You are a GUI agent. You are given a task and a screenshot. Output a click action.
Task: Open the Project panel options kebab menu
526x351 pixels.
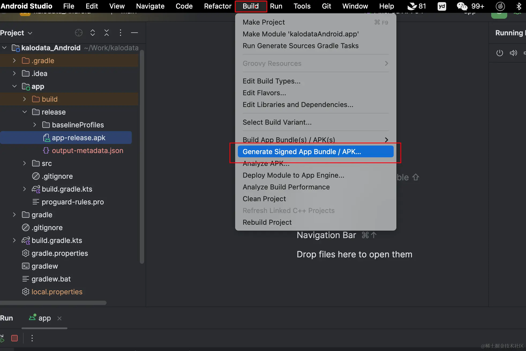pos(121,33)
